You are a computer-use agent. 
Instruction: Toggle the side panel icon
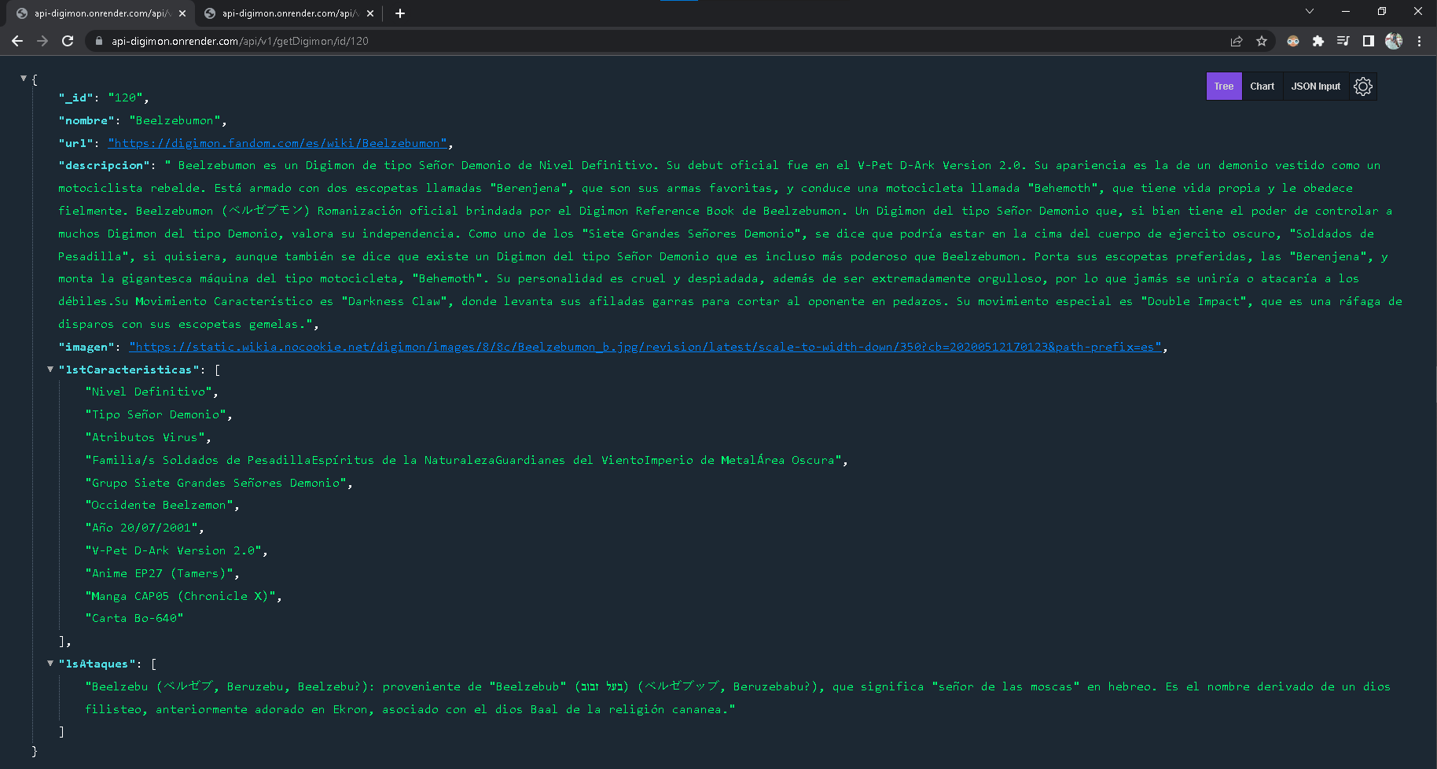pyautogui.click(x=1369, y=40)
